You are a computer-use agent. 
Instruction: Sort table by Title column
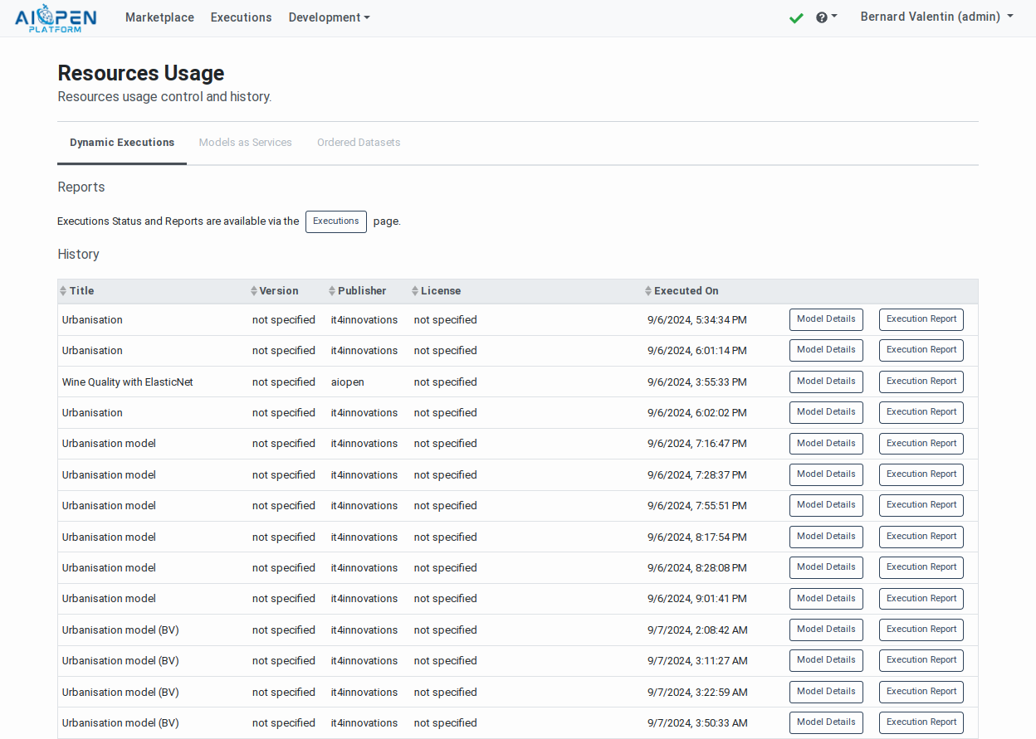(x=81, y=291)
